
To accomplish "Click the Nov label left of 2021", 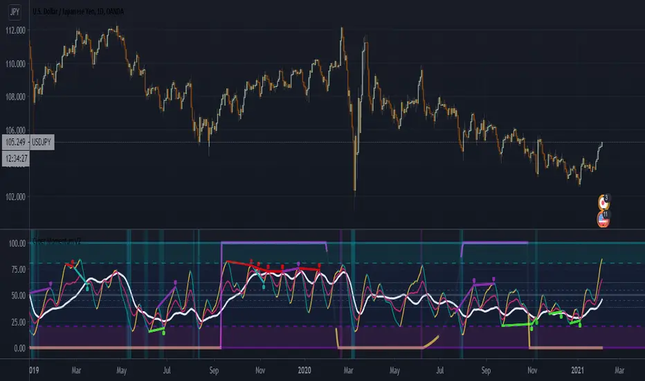I will 532,371.
